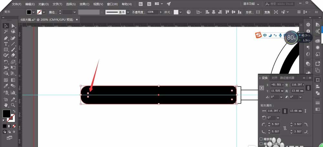Choose the Column Graph tool

pyautogui.click(x=13, y=92)
